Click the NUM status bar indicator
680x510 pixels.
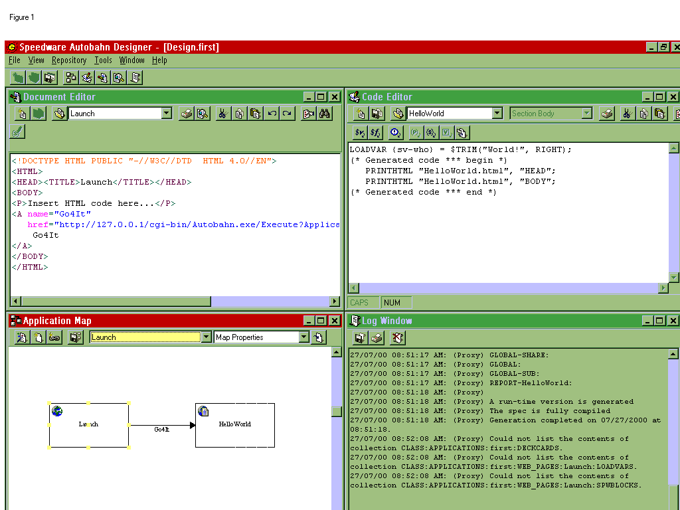pyautogui.click(x=396, y=303)
